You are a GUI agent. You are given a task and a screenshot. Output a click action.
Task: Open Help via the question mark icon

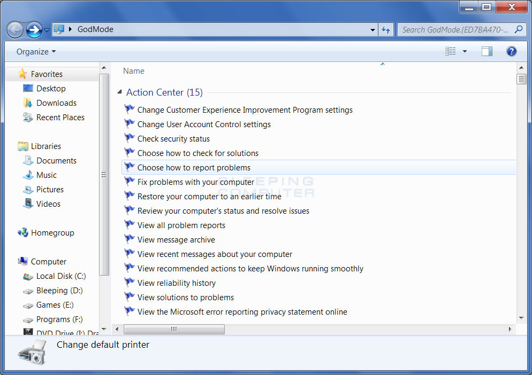pos(512,51)
